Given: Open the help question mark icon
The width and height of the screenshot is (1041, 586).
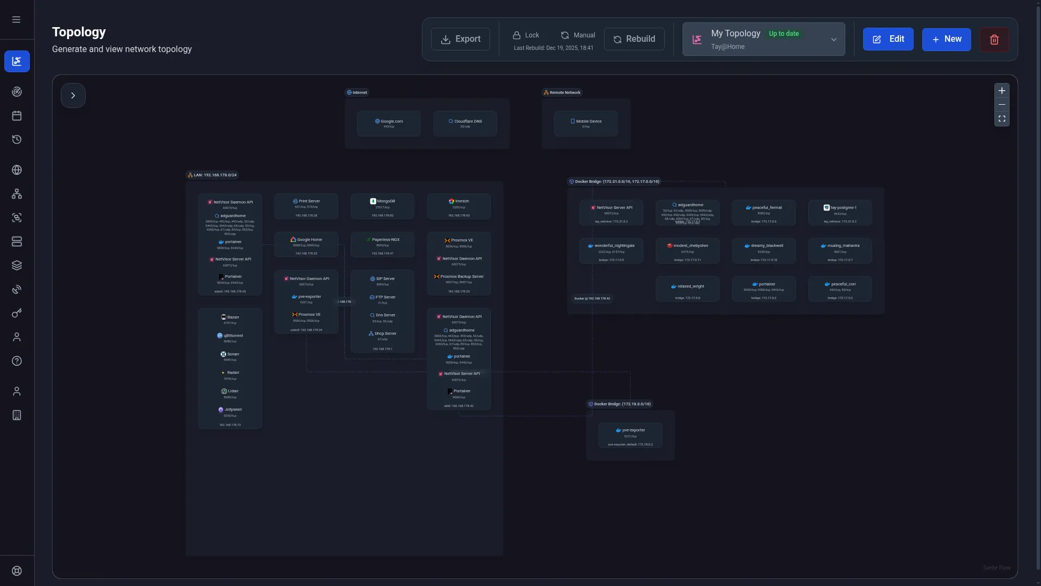Looking at the screenshot, I should [x=17, y=361].
